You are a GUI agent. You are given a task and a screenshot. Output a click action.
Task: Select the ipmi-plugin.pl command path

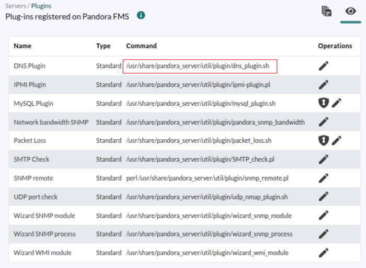click(x=198, y=85)
